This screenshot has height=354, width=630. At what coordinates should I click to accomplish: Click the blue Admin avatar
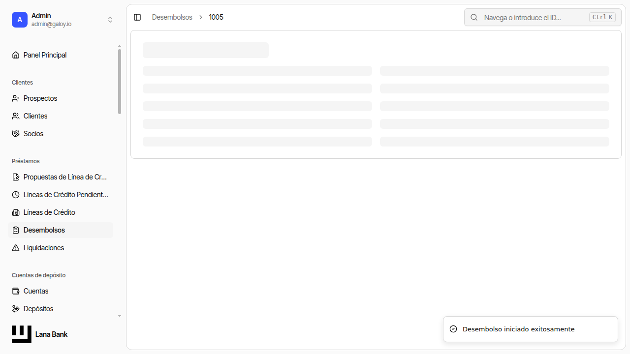click(x=20, y=20)
